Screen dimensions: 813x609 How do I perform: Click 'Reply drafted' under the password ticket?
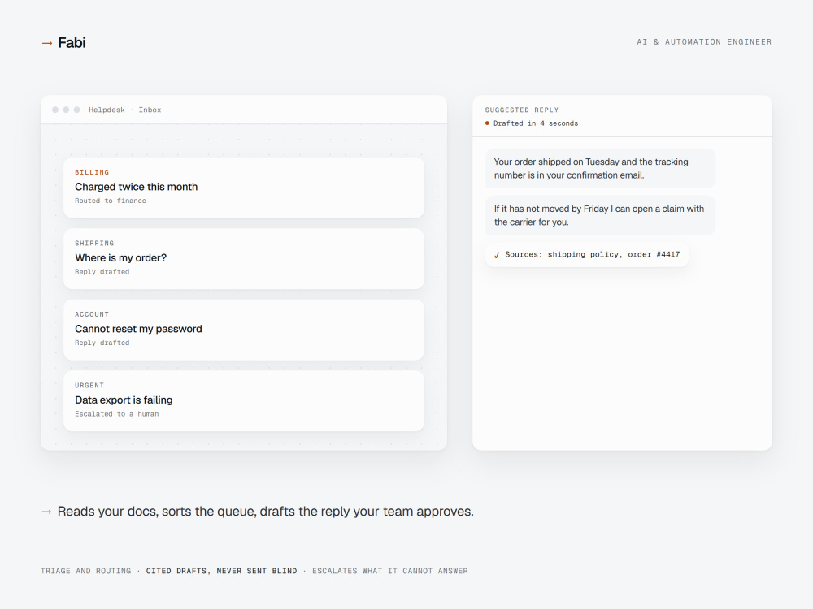coord(102,343)
